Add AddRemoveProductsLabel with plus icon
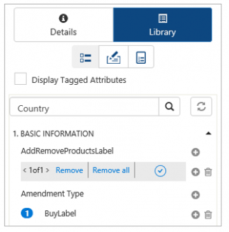The height and width of the screenshot is (232, 229). (x=195, y=152)
